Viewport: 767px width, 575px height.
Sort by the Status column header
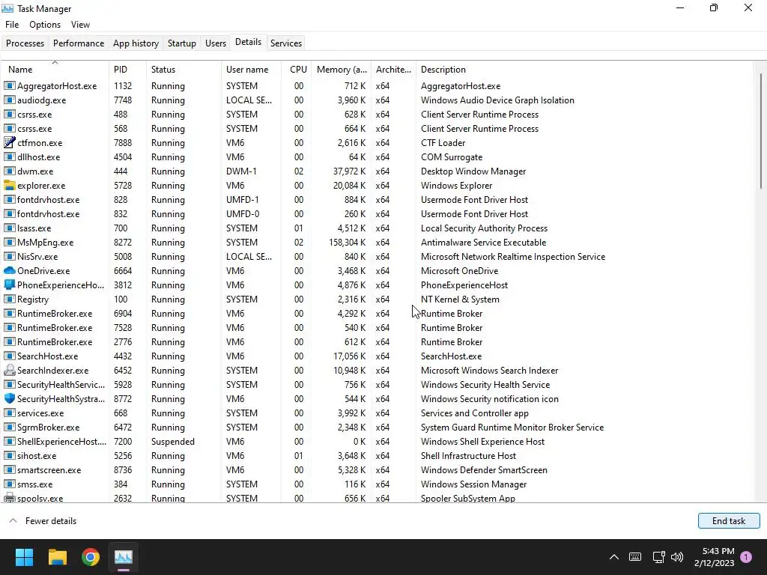tap(184, 70)
